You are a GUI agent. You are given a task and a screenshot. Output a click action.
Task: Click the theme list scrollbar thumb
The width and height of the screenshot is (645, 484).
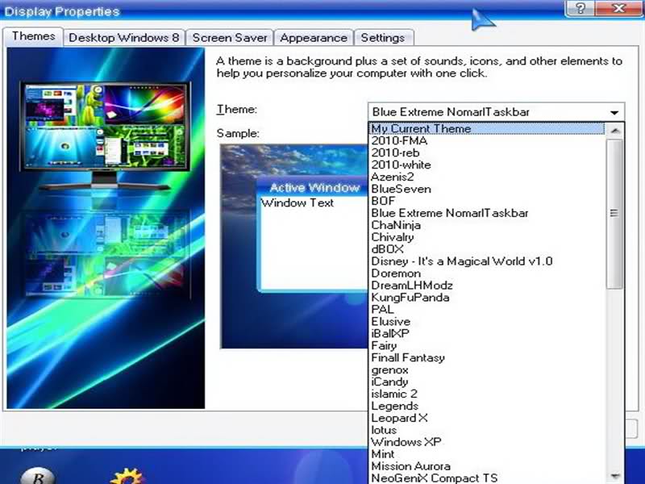pos(615,214)
